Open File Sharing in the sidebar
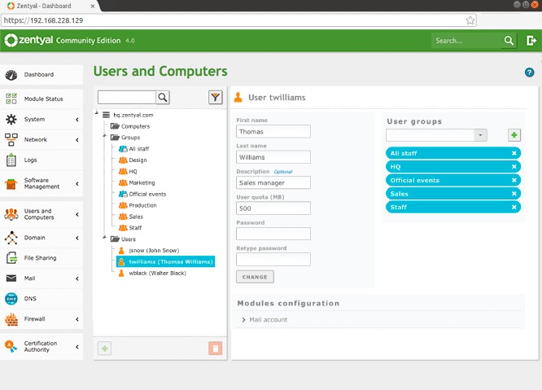This screenshot has height=390, width=542. coord(40,258)
